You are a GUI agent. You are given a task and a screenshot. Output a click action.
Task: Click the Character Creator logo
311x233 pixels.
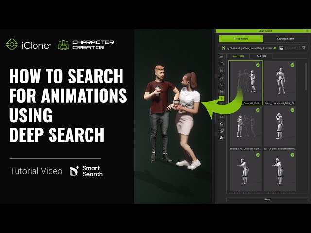(x=86, y=45)
